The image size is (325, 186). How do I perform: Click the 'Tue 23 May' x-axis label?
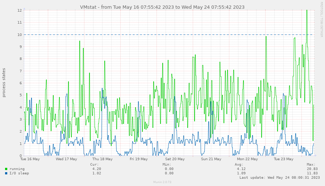click(x=284, y=159)
